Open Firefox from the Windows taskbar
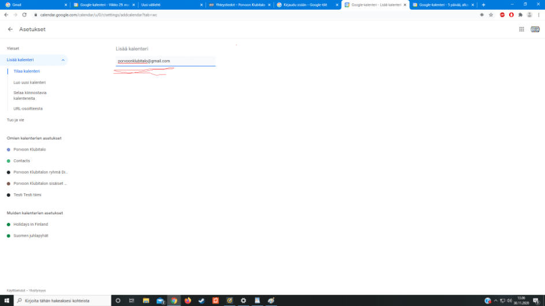This screenshot has width=545, height=306. tap(188, 301)
